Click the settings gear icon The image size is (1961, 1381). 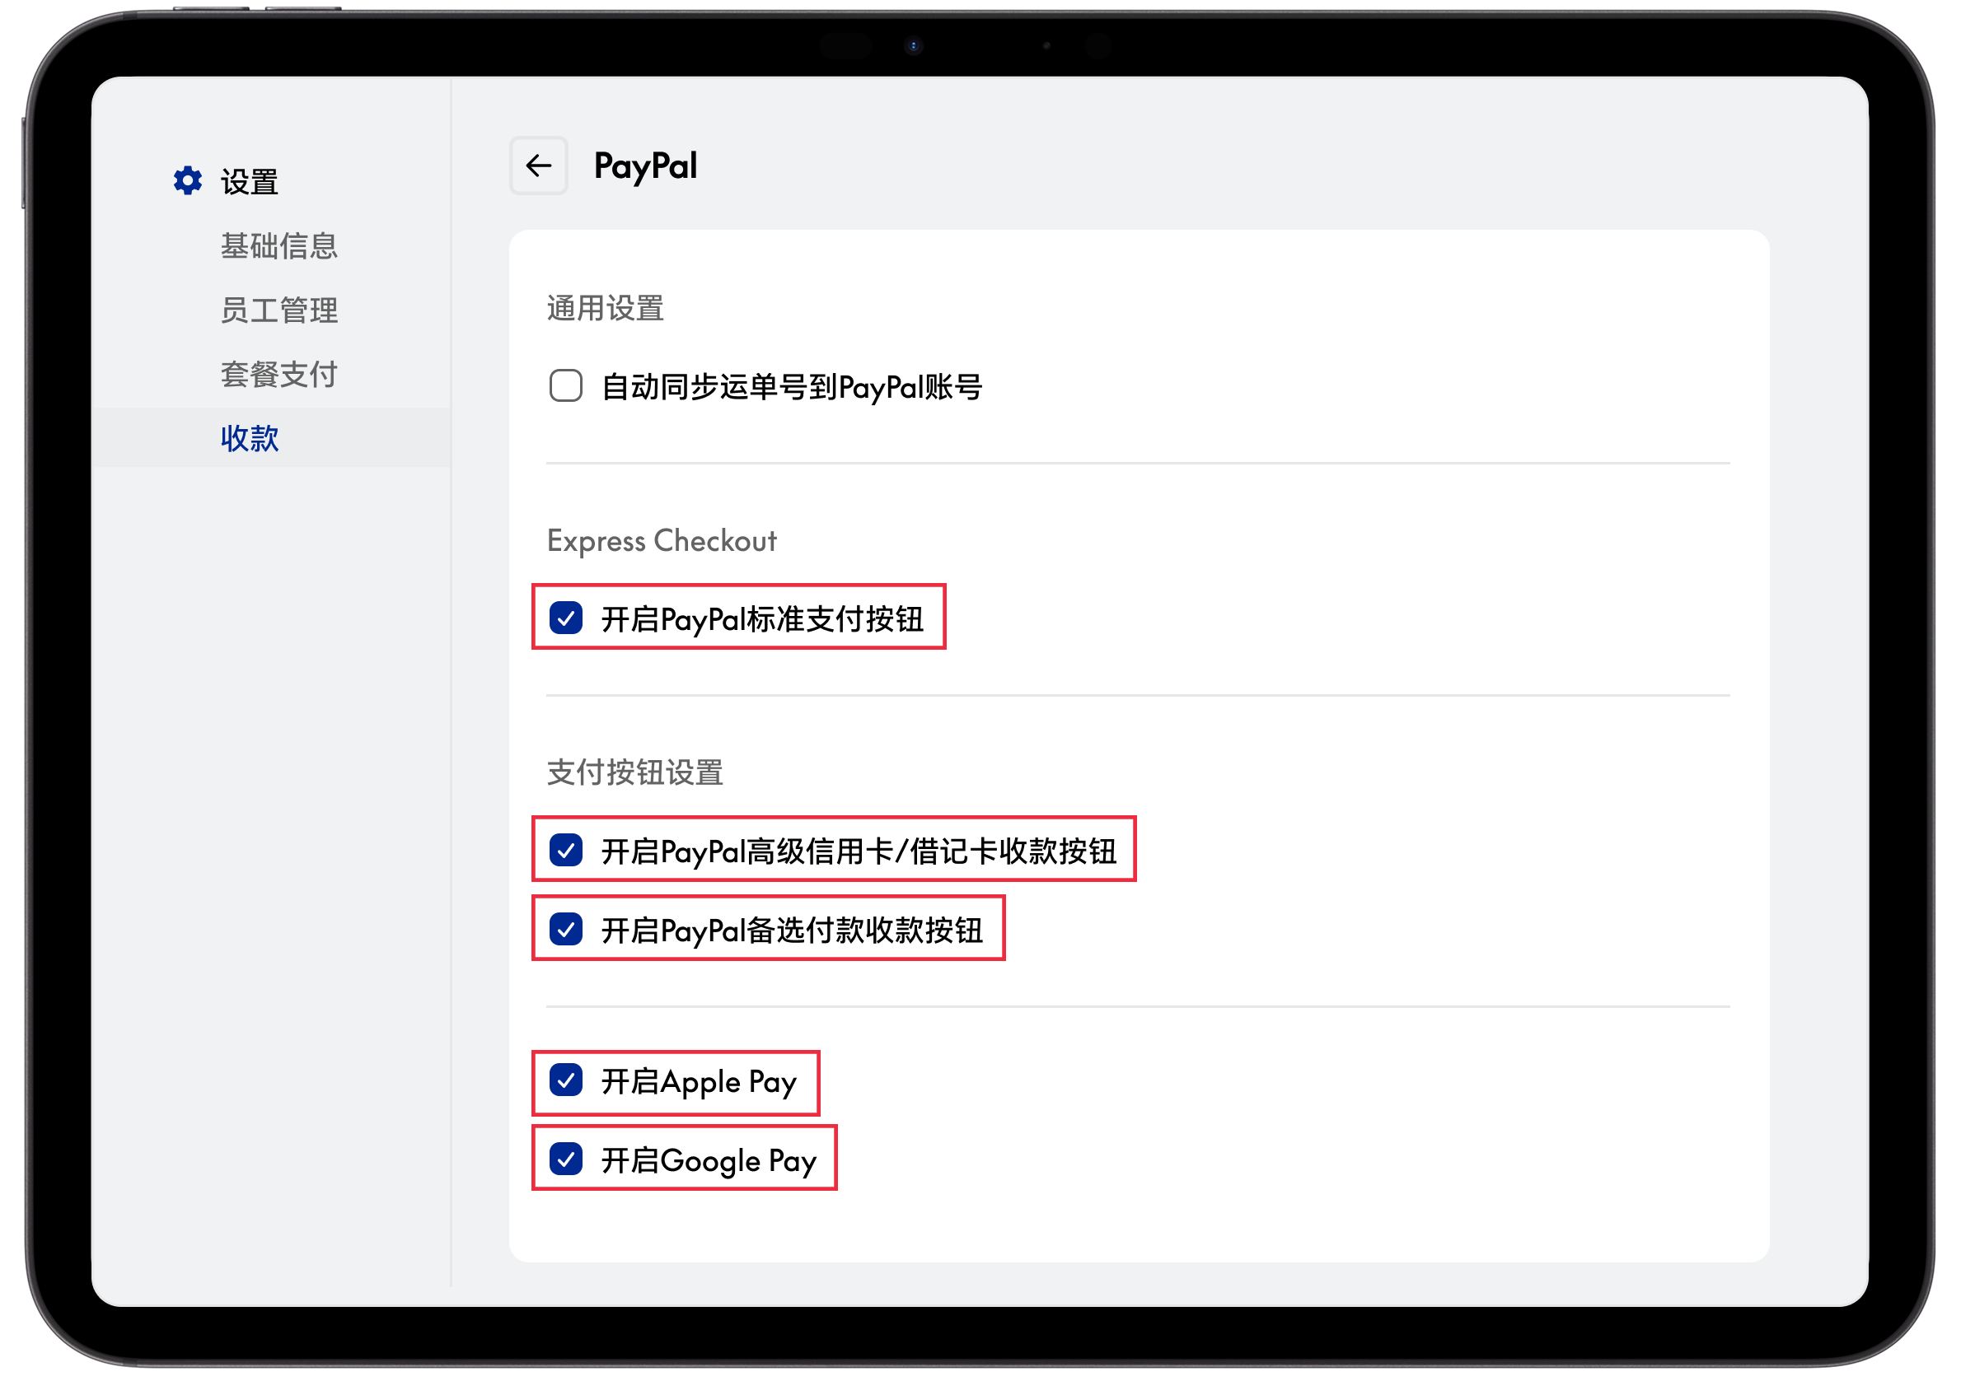[x=188, y=181]
